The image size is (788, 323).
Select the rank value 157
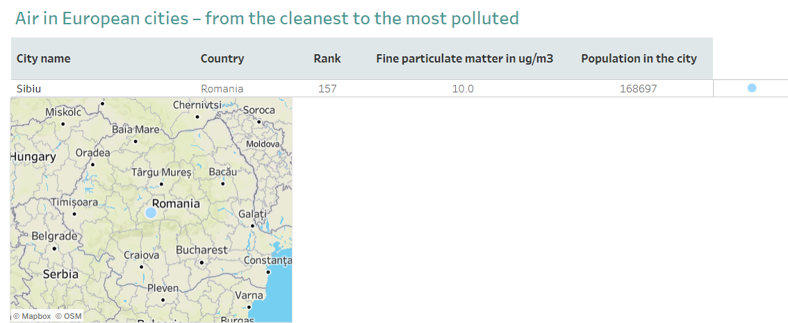[x=327, y=89]
